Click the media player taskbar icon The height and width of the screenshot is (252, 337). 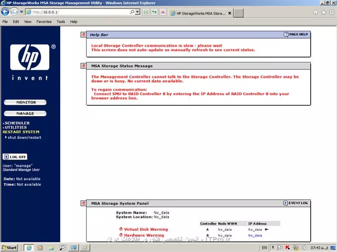[x=40, y=248]
